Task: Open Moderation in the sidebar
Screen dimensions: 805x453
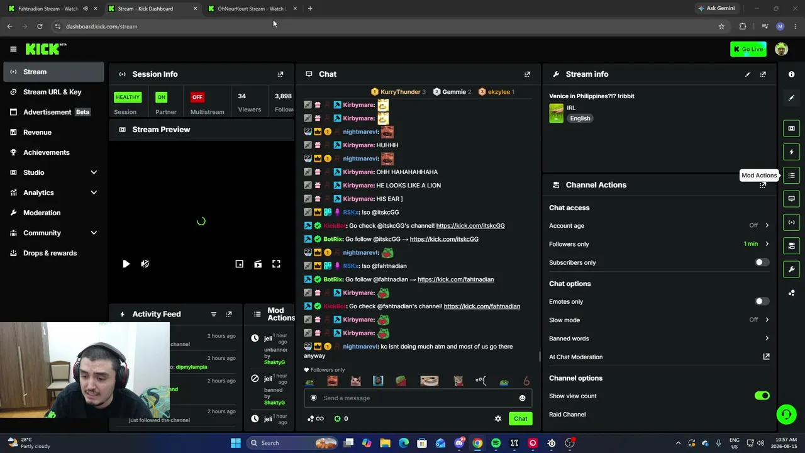Action: (x=53, y=213)
